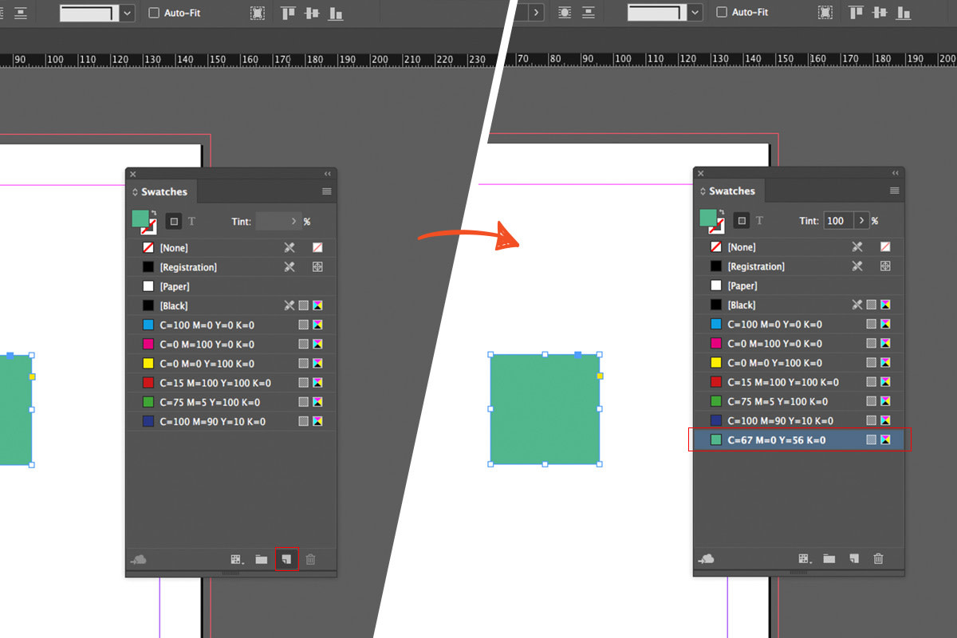
Task: Enable Auto-Fit checkbox in right toolbar
Action: pos(722,13)
